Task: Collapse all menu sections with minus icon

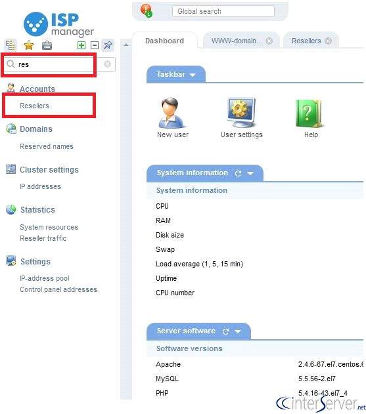Action: coord(95,45)
